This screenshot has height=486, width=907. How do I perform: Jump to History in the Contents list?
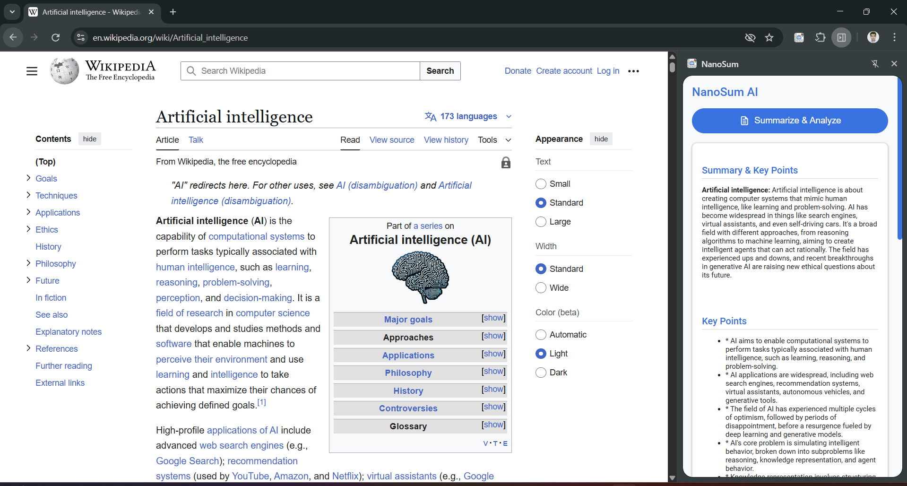(x=48, y=247)
